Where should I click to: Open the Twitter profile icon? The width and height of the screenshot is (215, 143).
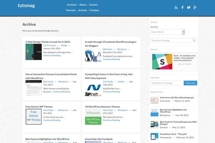coord(188,7)
